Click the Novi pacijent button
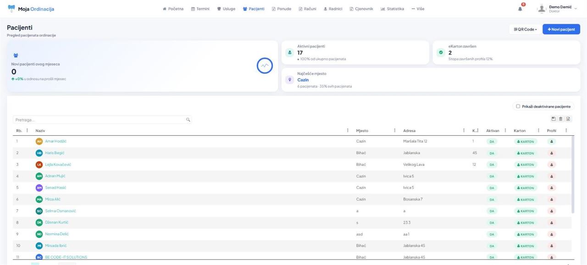587x265 pixels. (x=561, y=29)
